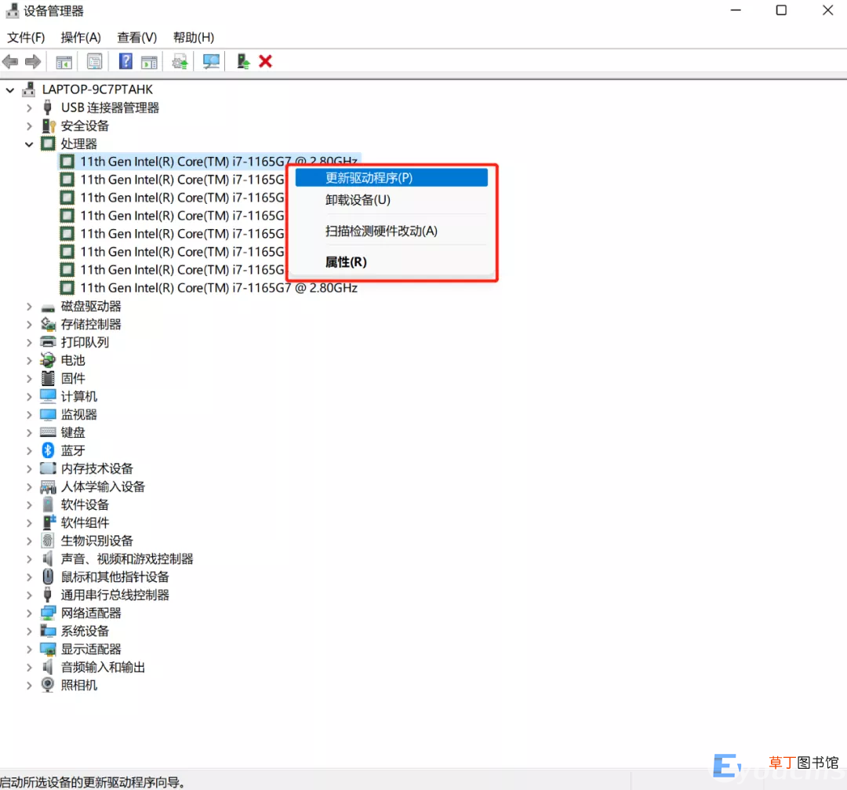
Task: Click the show/hide console tree icon
Action: pyautogui.click(x=64, y=62)
